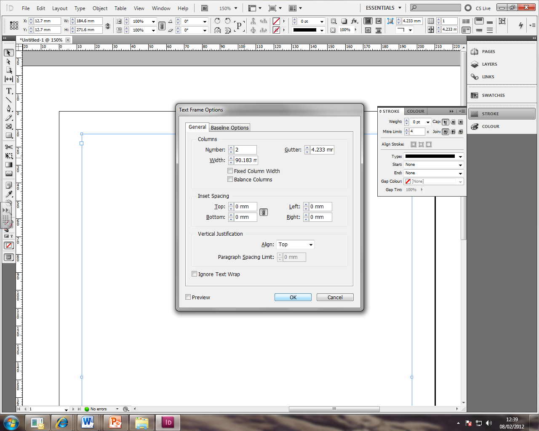
Task: Enable Fixed Column Width checkbox
Action: click(x=230, y=171)
